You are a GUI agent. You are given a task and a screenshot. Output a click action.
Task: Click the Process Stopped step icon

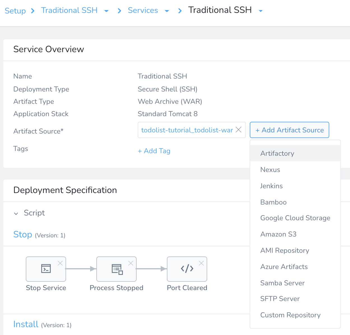click(117, 269)
